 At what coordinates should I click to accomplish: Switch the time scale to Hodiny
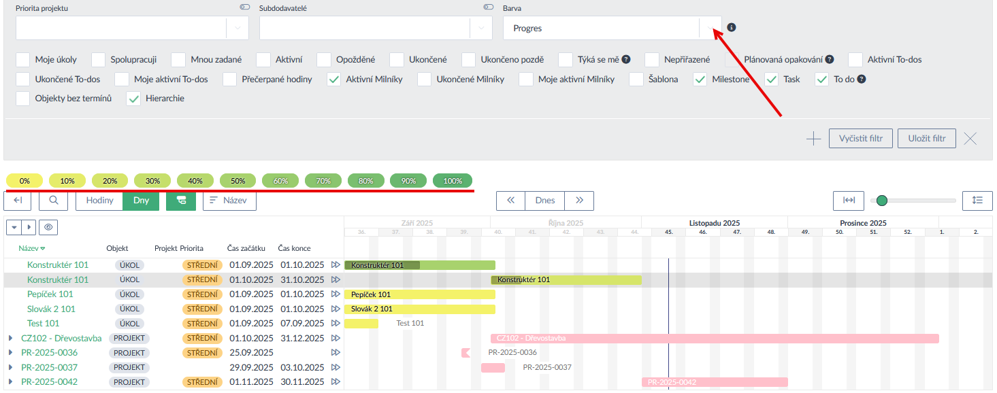pyautogui.click(x=99, y=201)
